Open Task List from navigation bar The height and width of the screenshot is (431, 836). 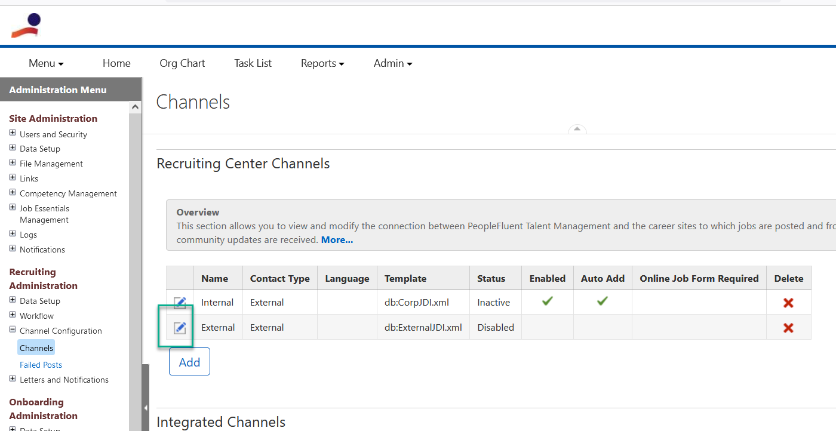[253, 63]
